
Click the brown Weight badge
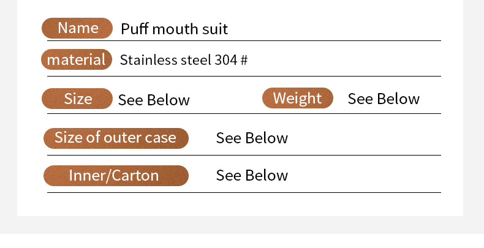click(x=297, y=98)
